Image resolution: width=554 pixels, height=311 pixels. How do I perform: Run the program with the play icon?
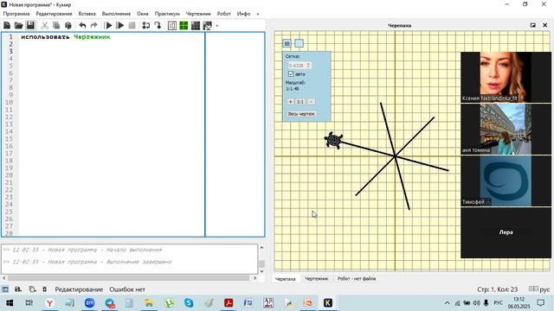pos(109,25)
